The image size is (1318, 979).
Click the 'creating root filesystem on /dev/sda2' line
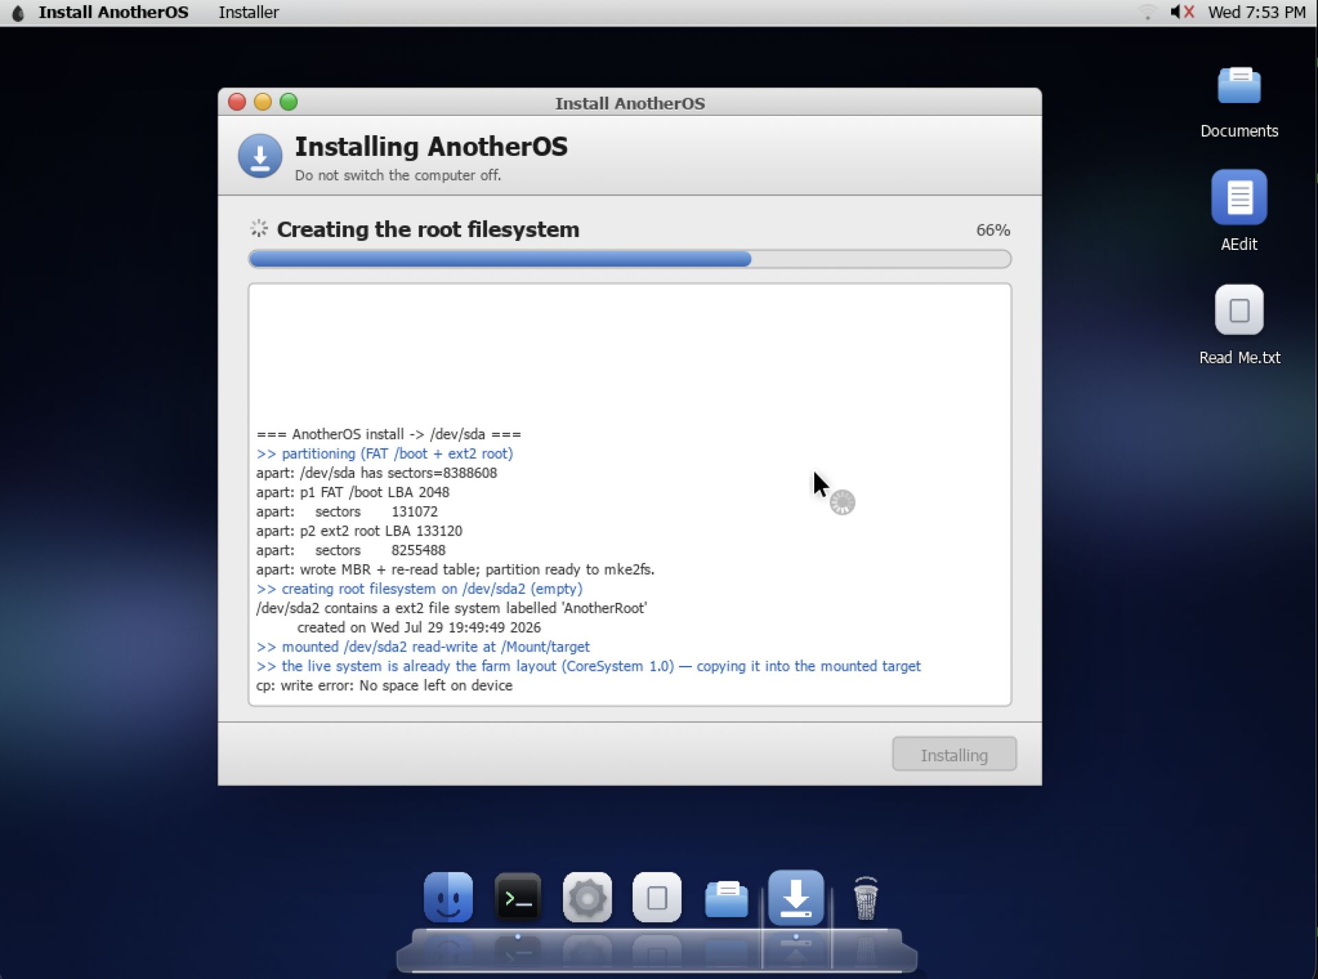coord(419,589)
